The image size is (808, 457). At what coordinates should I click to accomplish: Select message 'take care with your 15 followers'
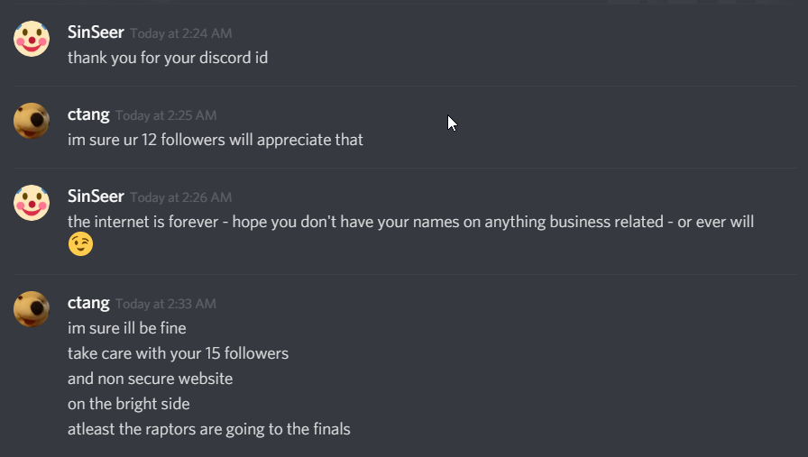[179, 353]
